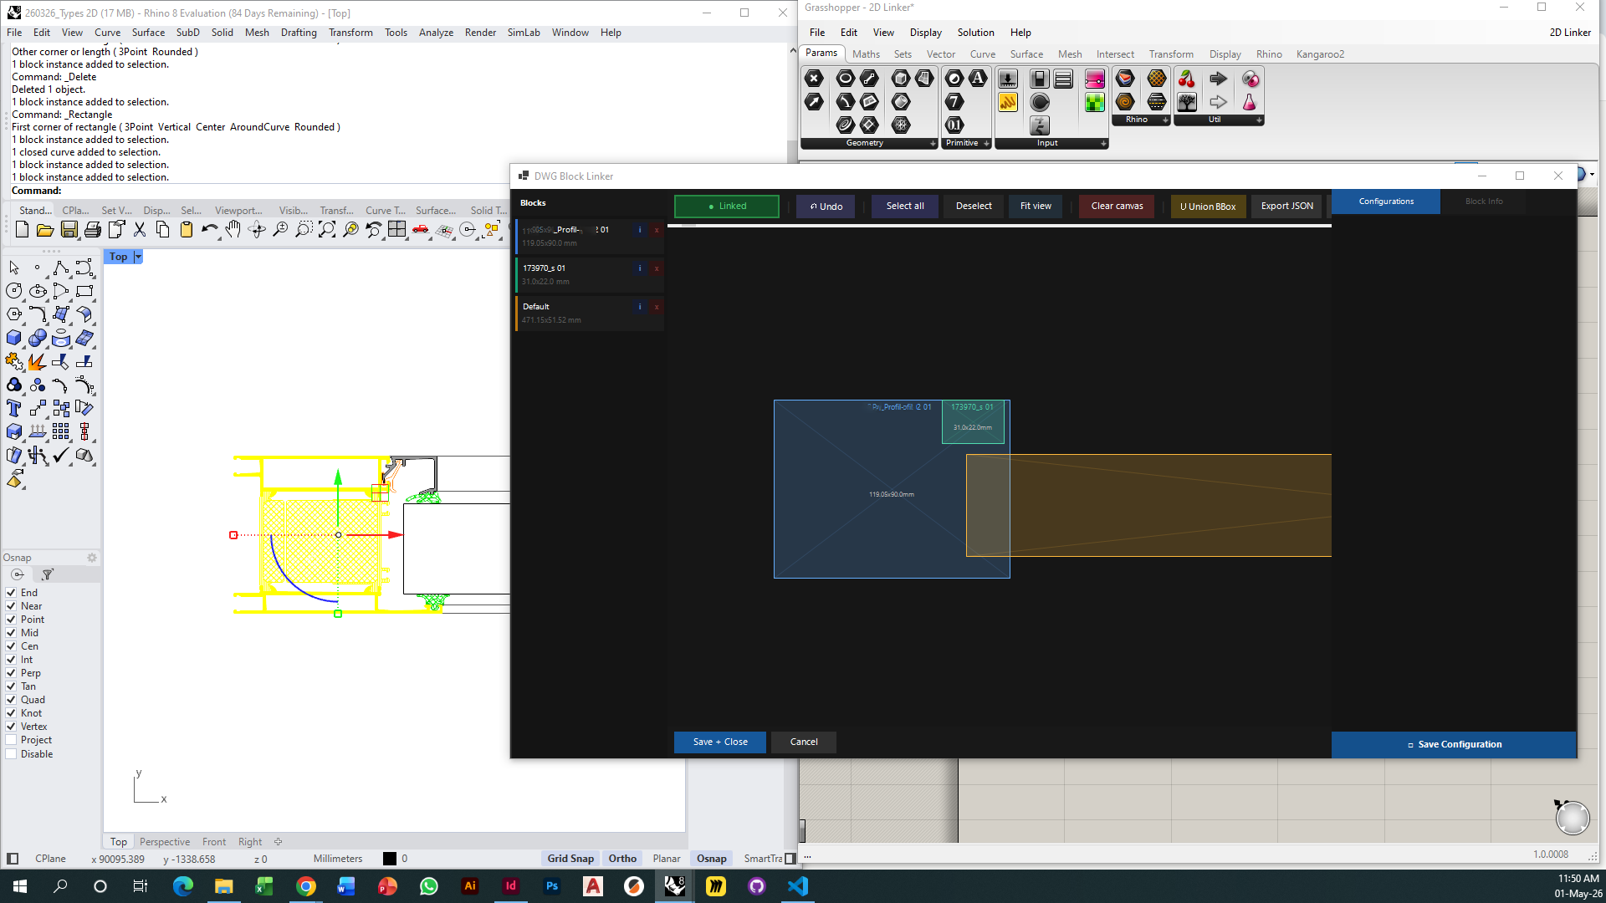
Task: Expand the Grasshopper Geometry panel plus
Action: [933, 144]
